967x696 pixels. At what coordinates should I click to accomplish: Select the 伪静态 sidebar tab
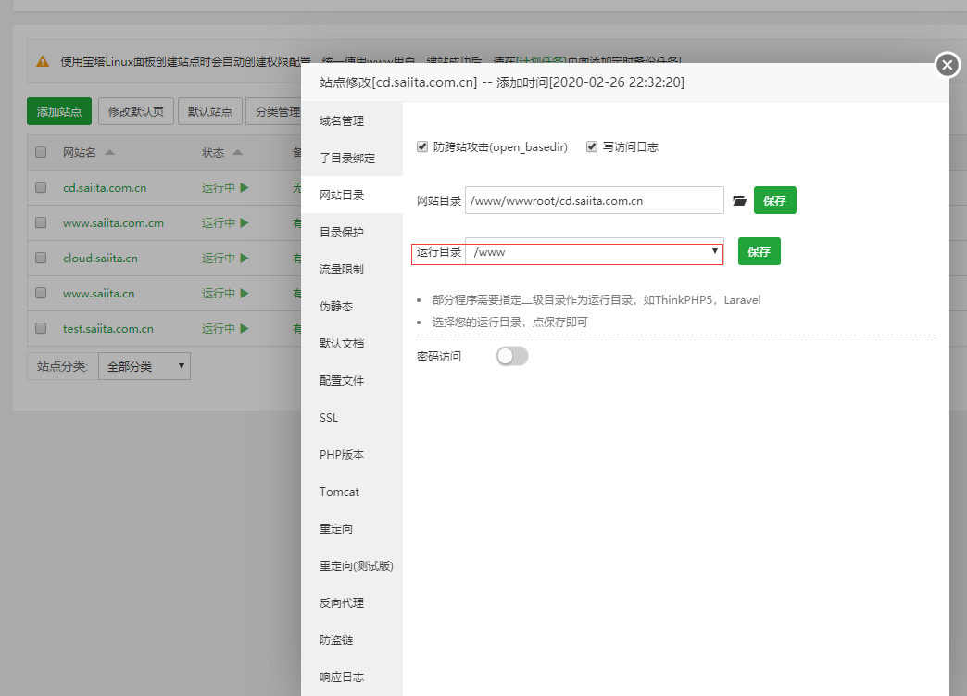coord(336,307)
